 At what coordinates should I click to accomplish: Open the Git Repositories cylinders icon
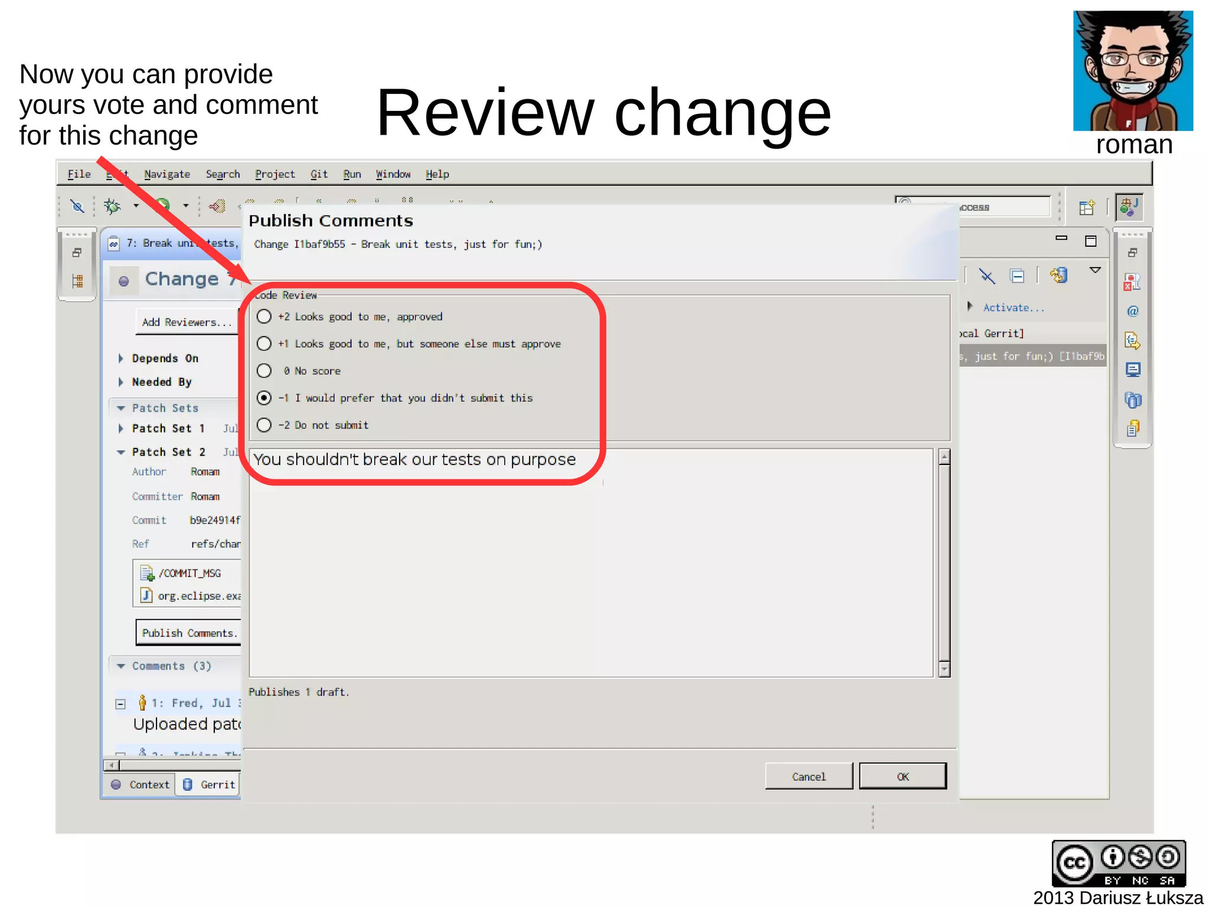1132,400
